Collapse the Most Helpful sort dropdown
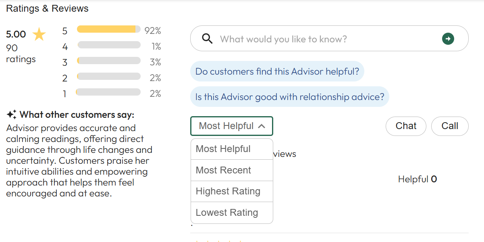 232,125
